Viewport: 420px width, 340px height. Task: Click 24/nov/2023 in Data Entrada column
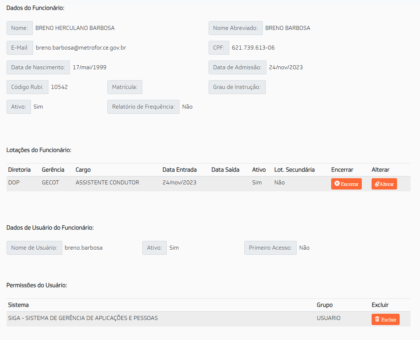[179, 183]
